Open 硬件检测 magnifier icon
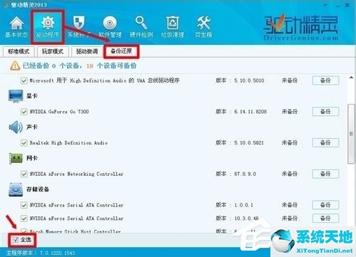 coord(141,27)
